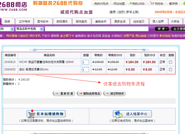Click the cart icon on 在本站继续购物
This screenshot has height=134, width=185.
coord(31,114)
